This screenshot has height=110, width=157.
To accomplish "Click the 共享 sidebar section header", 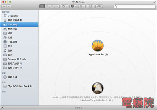I will click(4, 82).
